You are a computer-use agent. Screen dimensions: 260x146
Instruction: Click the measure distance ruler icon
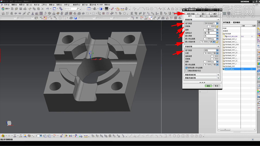pyautogui.click(x=122, y=9)
